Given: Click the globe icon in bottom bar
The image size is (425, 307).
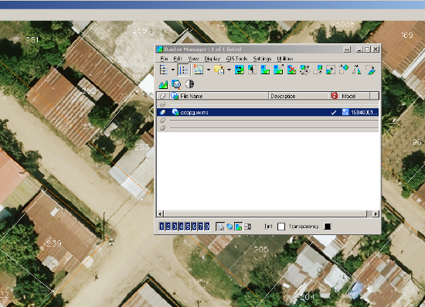Looking at the screenshot, I should pyautogui.click(x=229, y=227).
